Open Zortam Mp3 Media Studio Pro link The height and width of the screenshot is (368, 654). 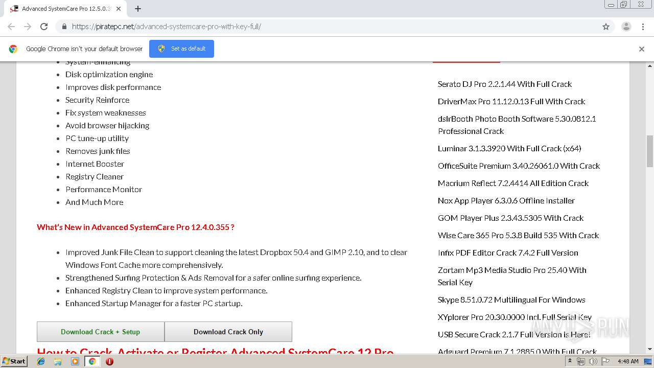pos(512,276)
